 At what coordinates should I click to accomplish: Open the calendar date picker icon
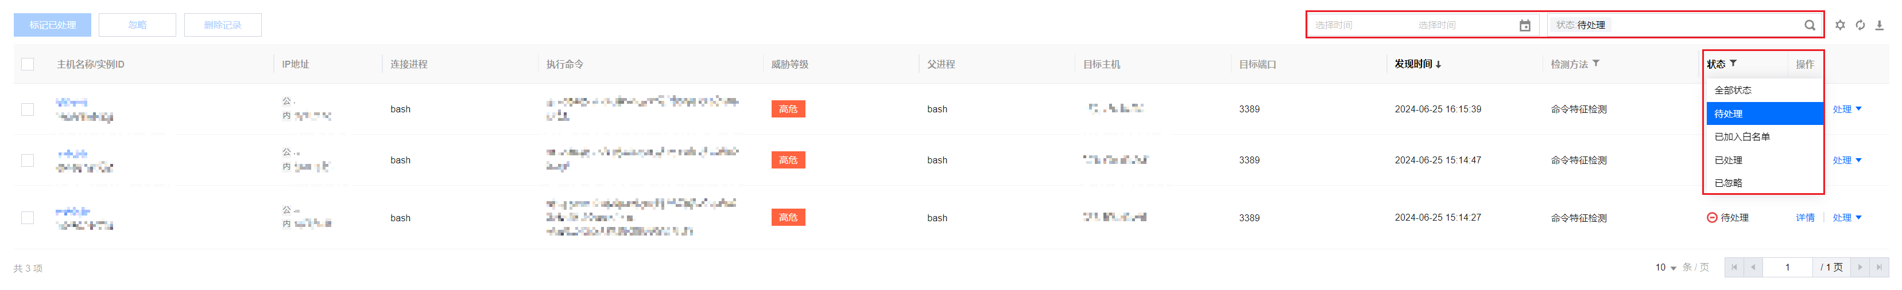point(1525,25)
